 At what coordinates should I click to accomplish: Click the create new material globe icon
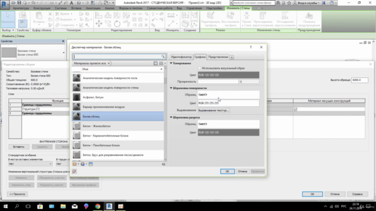[x=83, y=164]
